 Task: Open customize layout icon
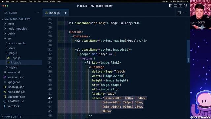[x=185, y=6]
